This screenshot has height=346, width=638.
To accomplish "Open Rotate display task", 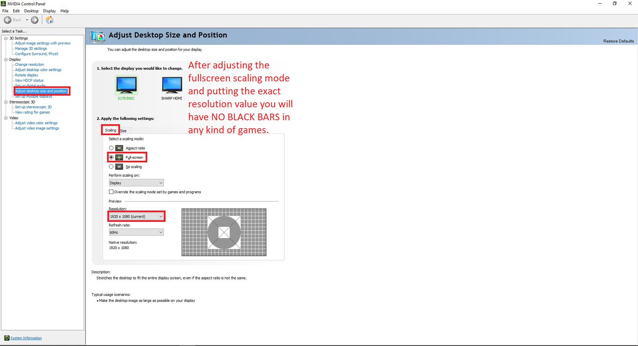I will (x=26, y=75).
